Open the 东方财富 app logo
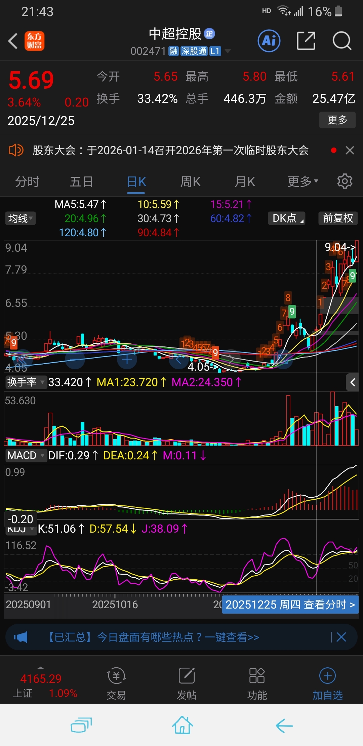The width and height of the screenshot is (363, 746). tap(34, 41)
